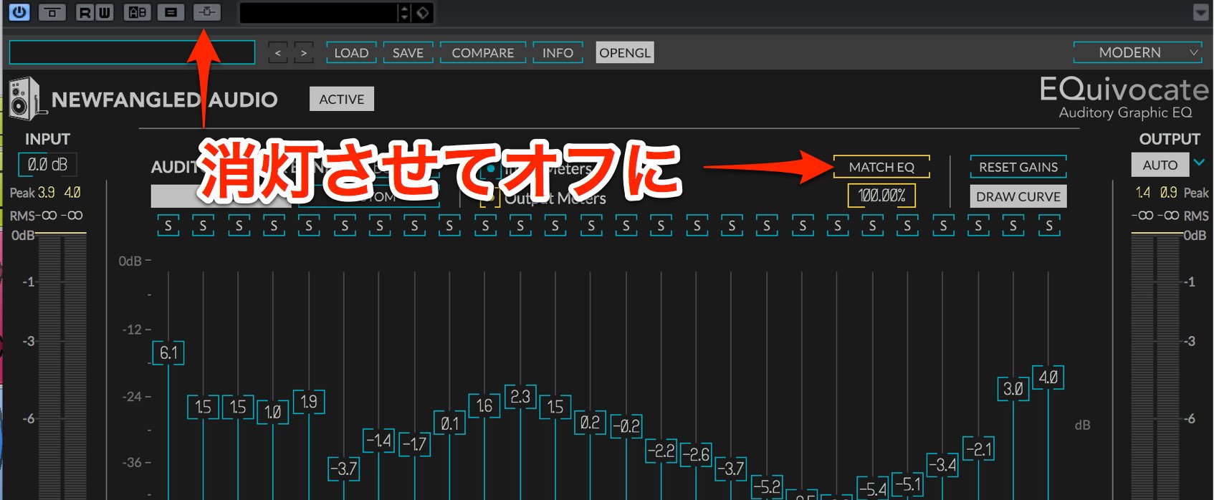Toggle the ACTIVE button
The height and width of the screenshot is (500, 1214).
(x=342, y=99)
